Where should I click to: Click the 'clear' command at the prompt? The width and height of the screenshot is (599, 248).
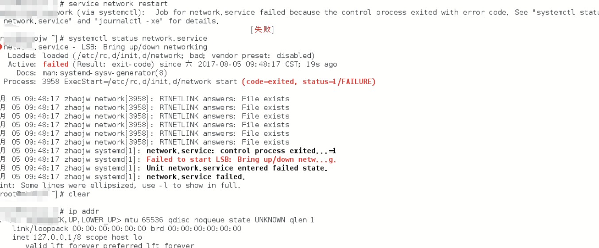pyautogui.click(x=80, y=194)
